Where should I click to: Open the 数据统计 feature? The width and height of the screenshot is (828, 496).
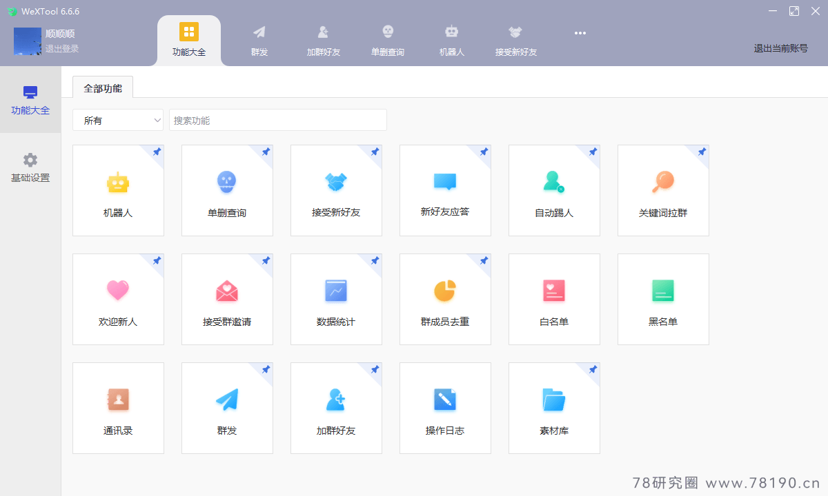[x=336, y=299]
